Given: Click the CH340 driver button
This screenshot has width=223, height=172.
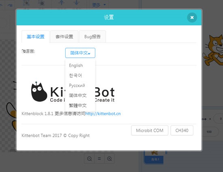Looking at the screenshot, I should (x=182, y=131).
